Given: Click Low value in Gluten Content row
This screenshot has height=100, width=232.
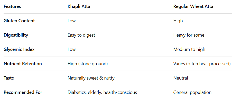Looking at the screenshot, I should (x=72, y=21).
